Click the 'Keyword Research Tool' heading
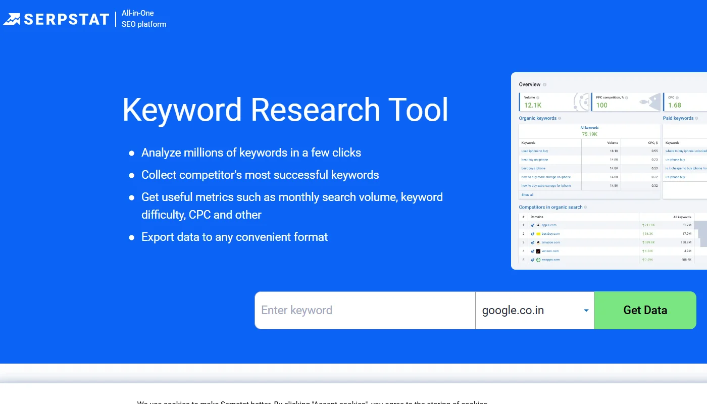The height and width of the screenshot is (404, 707). point(285,110)
